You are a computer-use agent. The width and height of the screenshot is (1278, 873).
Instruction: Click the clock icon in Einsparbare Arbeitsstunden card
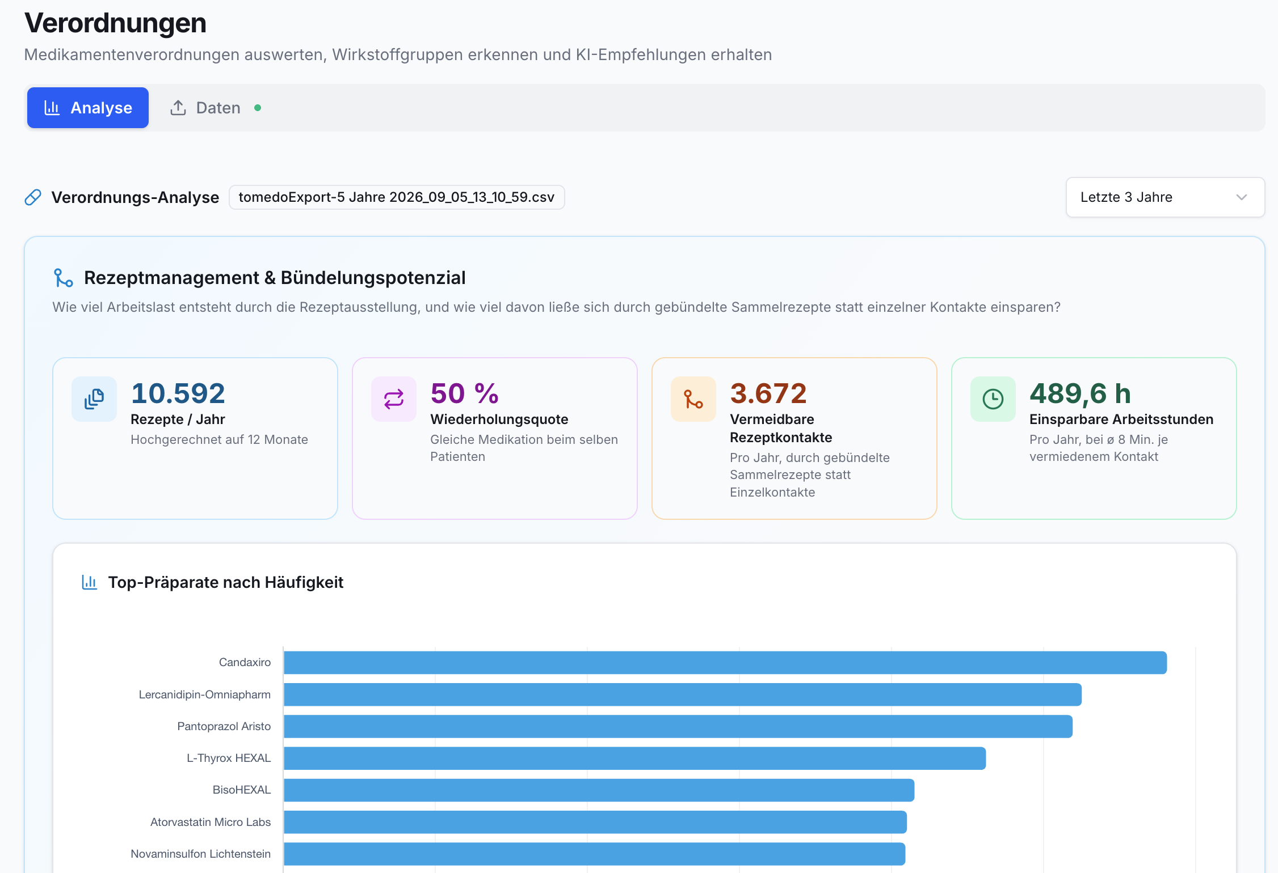coord(993,399)
